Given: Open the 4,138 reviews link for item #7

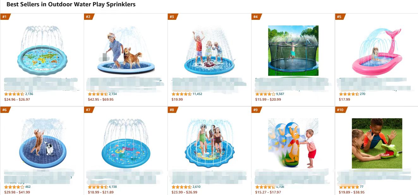Looking at the screenshot, I should point(113,187).
